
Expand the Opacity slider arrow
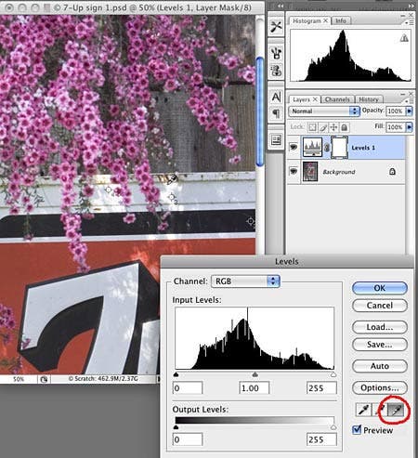pyautogui.click(x=410, y=111)
